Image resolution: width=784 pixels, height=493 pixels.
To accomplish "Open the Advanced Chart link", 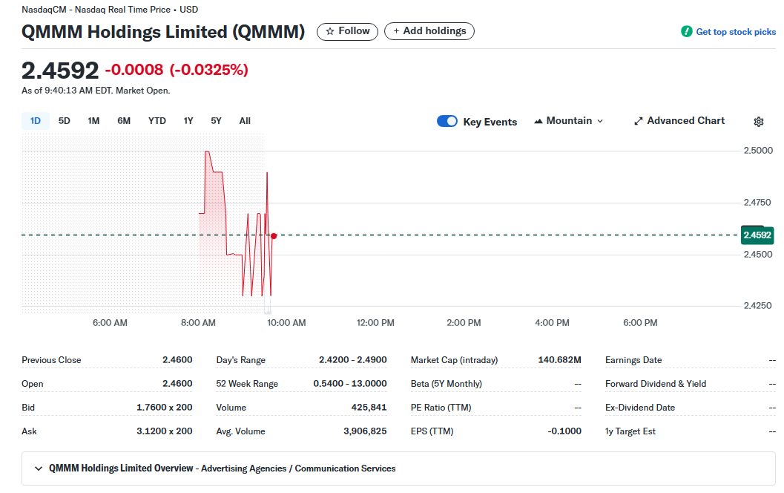I will click(679, 121).
